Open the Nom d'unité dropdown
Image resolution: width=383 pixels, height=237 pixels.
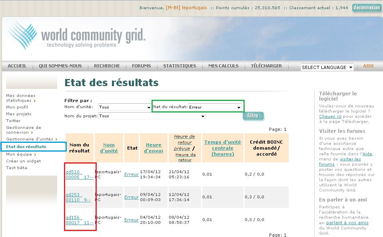pos(125,107)
